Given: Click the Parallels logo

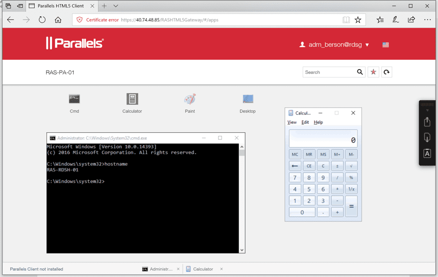Looking at the screenshot, I should pyautogui.click(x=75, y=43).
